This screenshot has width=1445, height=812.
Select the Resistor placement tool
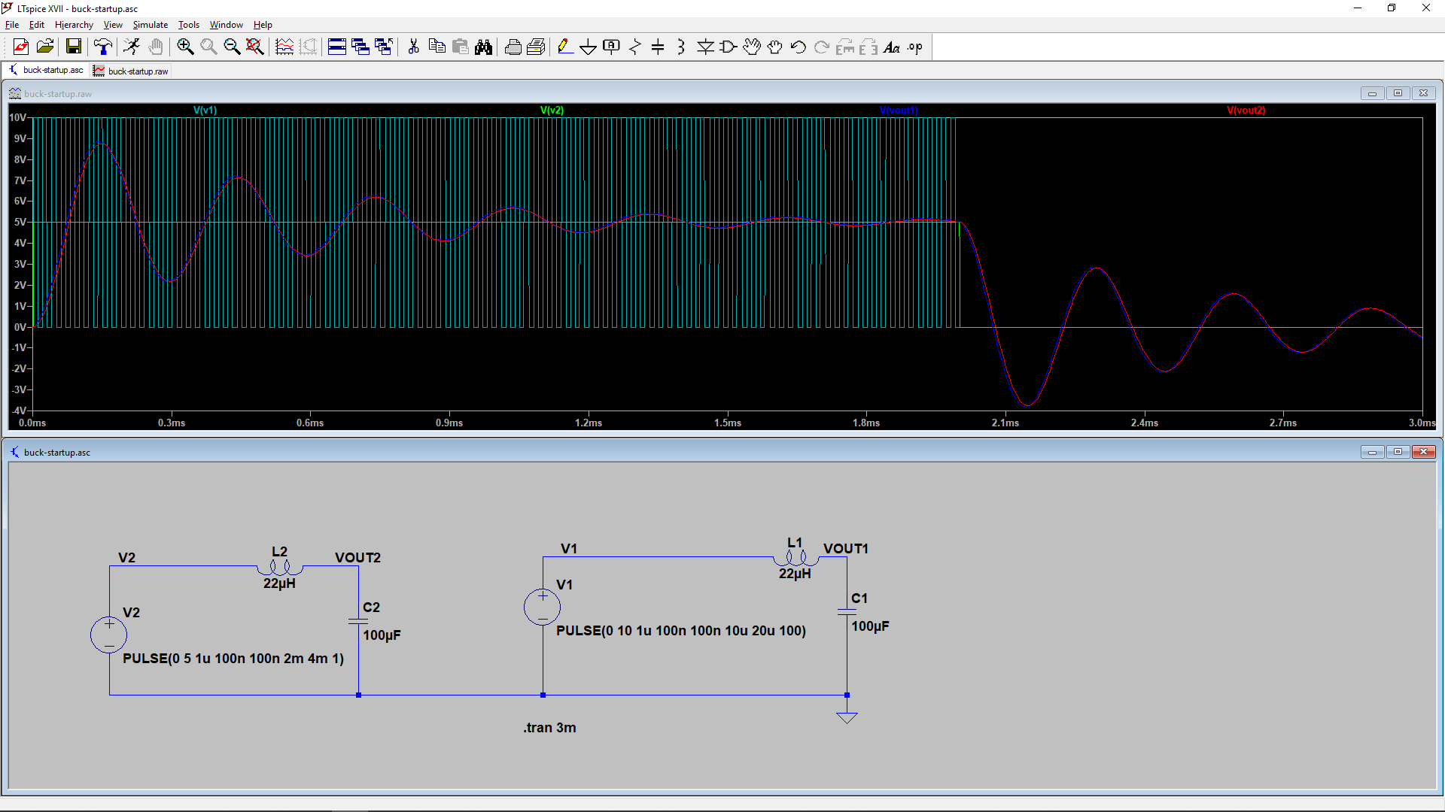click(635, 47)
